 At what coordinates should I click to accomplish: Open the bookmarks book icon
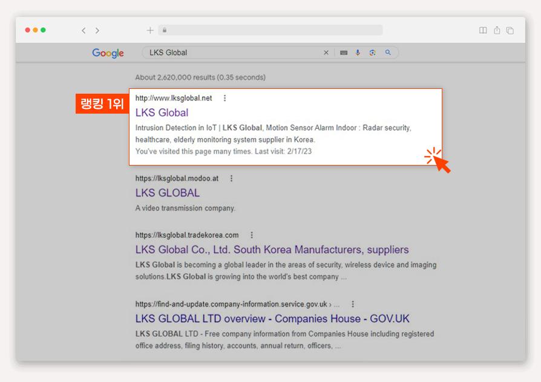483,30
